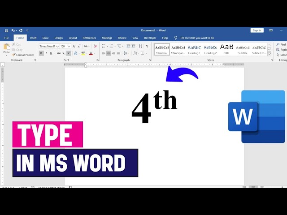
Task: Click the line spacing icon
Action: pyautogui.click(x=126, y=53)
